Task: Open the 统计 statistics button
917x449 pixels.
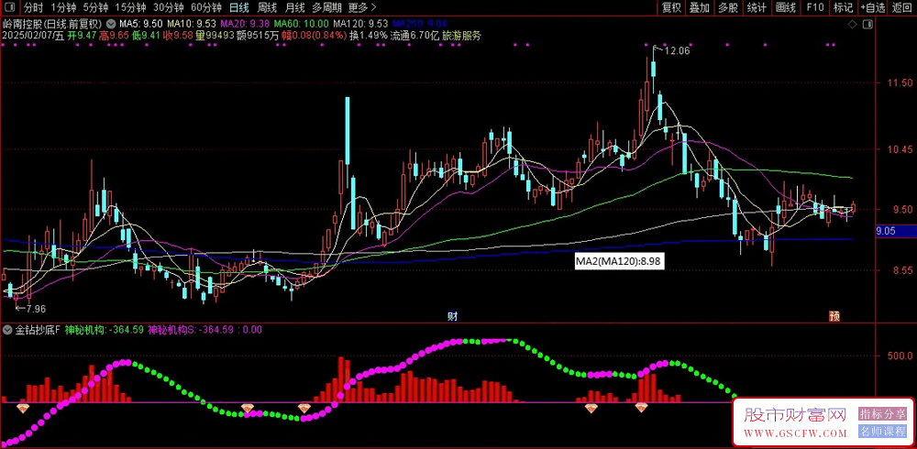Action: [757, 7]
